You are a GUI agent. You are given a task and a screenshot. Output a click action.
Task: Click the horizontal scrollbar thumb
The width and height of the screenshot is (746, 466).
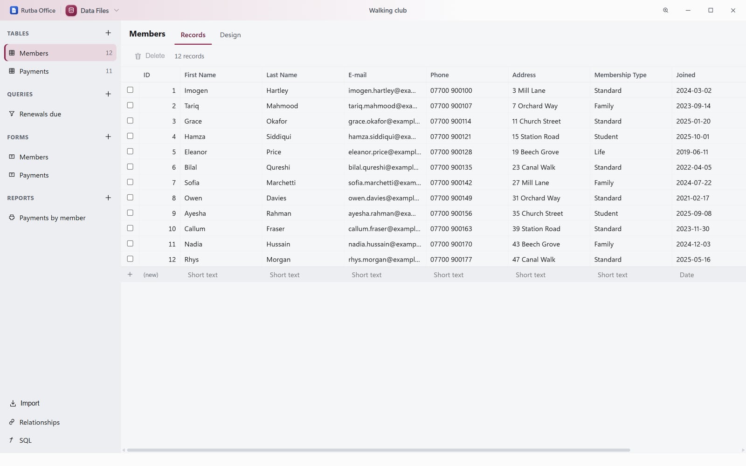click(x=379, y=450)
